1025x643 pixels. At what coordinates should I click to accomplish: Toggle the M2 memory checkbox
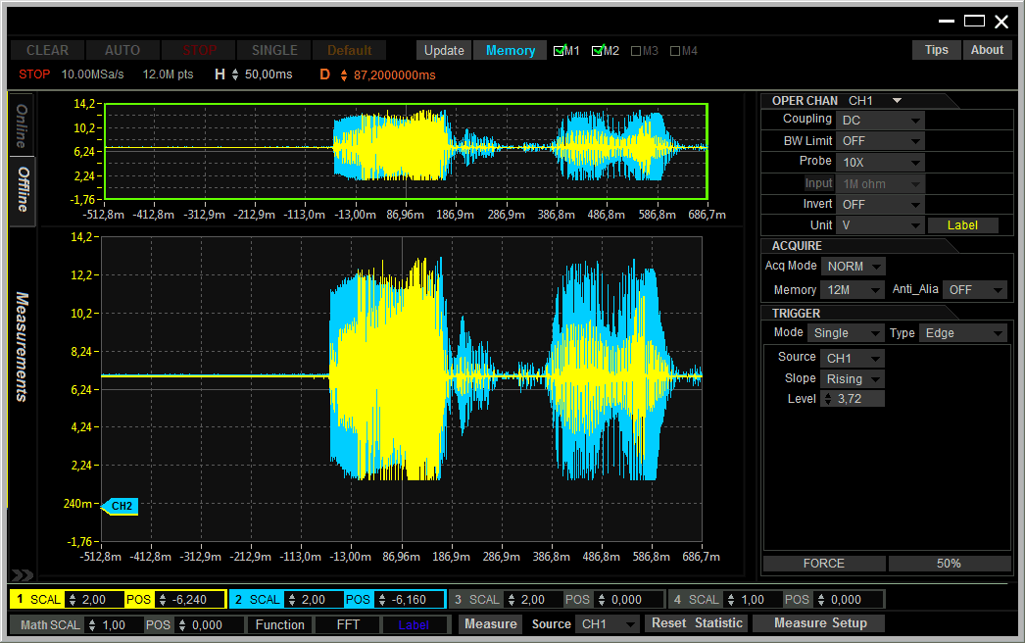(598, 50)
